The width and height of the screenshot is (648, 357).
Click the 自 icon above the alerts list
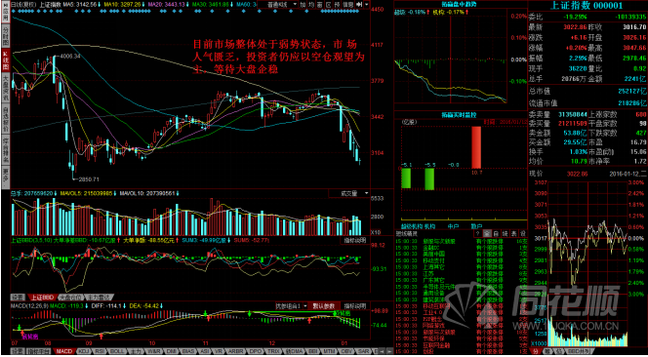[496, 233]
